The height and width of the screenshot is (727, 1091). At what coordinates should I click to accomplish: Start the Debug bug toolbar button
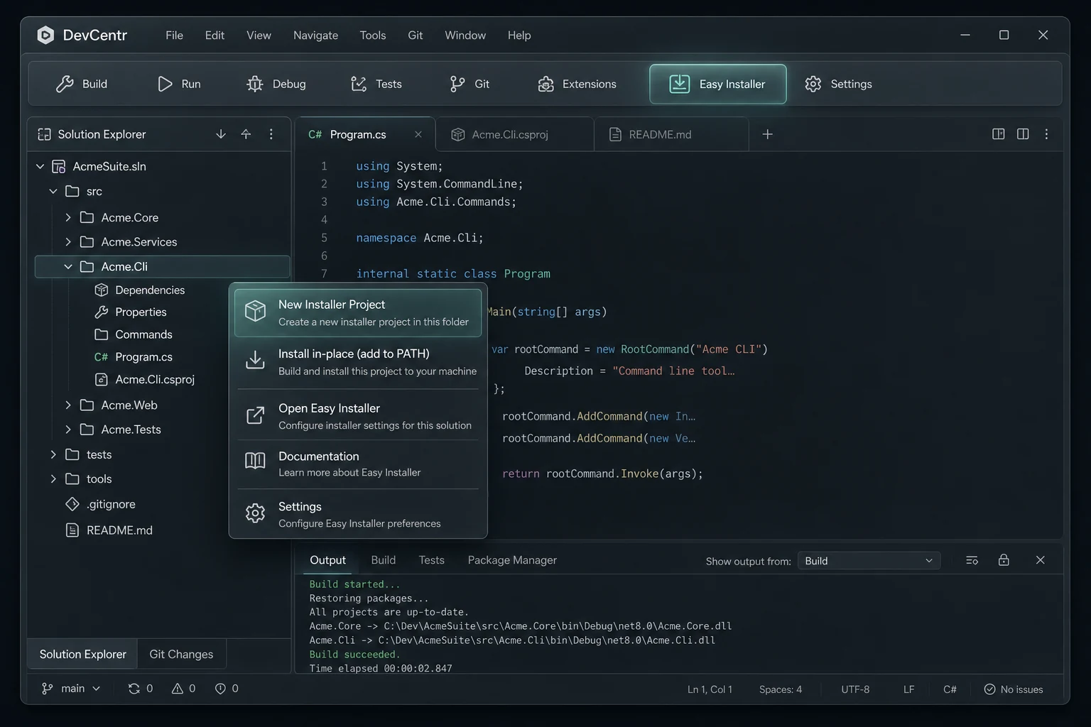pyautogui.click(x=276, y=84)
